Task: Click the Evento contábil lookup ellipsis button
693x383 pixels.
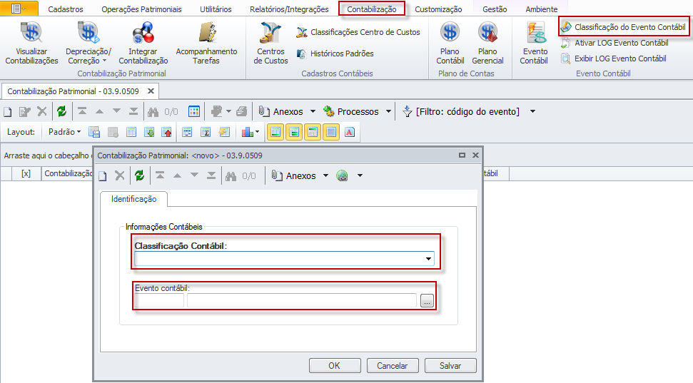Action: click(427, 301)
